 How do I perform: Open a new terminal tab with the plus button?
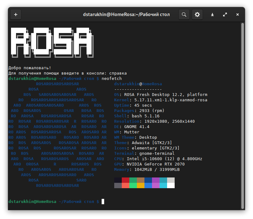[x=16, y=14]
